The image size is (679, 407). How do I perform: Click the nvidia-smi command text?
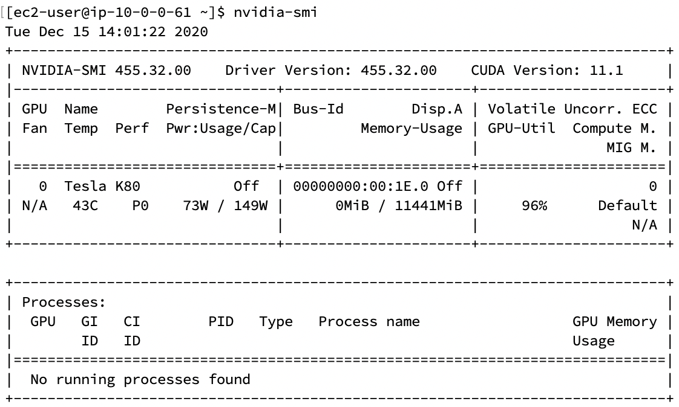[x=275, y=12]
